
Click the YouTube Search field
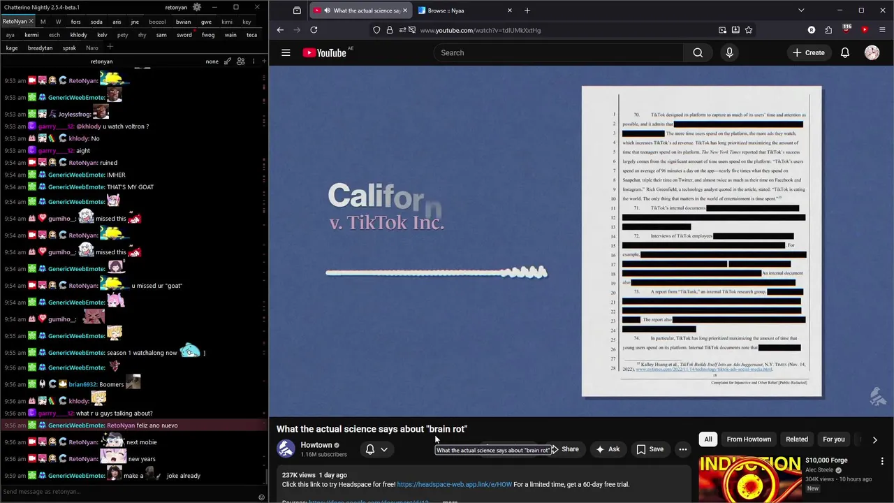coord(559,52)
